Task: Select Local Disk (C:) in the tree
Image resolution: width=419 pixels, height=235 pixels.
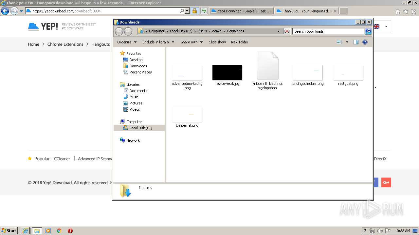Action: [139, 128]
